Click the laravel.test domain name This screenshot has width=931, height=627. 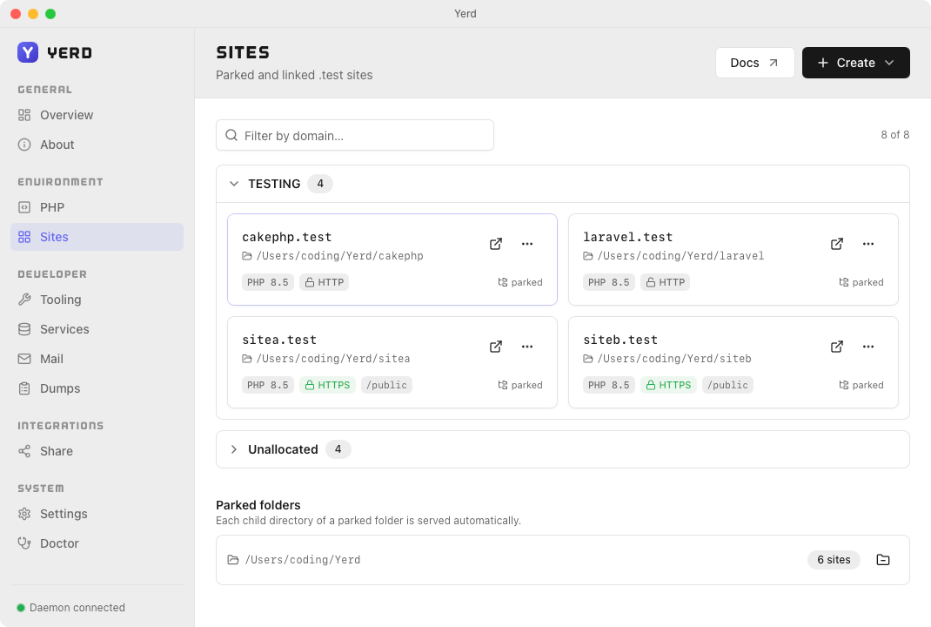(x=627, y=237)
